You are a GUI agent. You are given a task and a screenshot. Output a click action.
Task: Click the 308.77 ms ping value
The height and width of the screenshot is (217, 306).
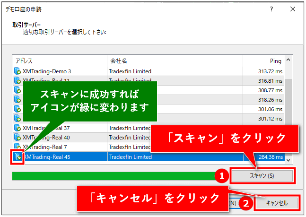pos(270,90)
